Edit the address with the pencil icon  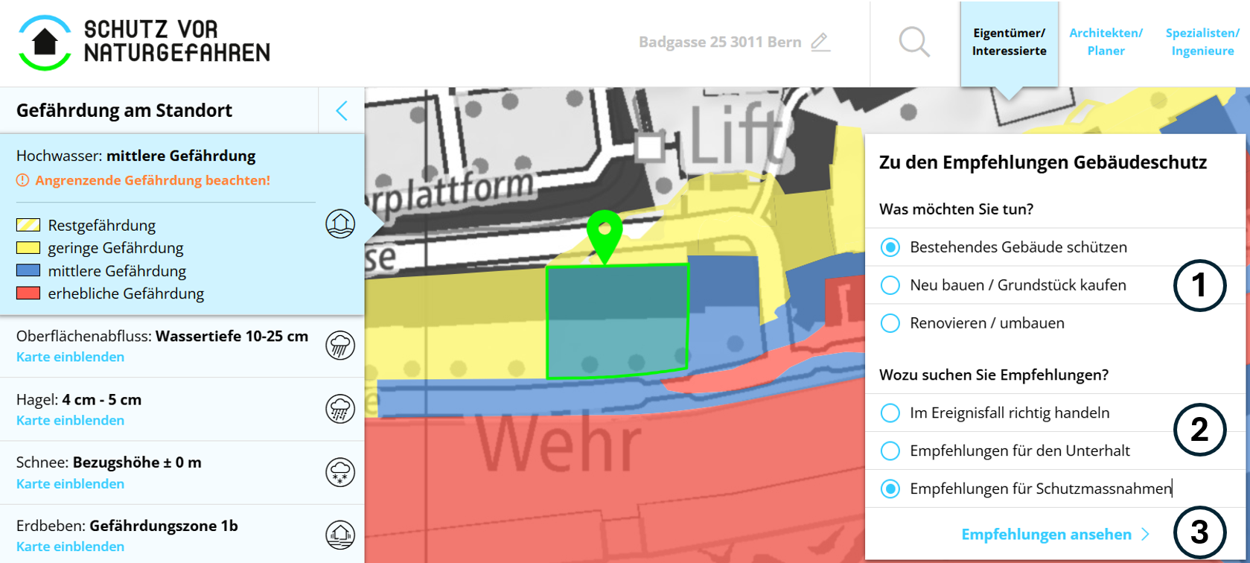tap(820, 42)
